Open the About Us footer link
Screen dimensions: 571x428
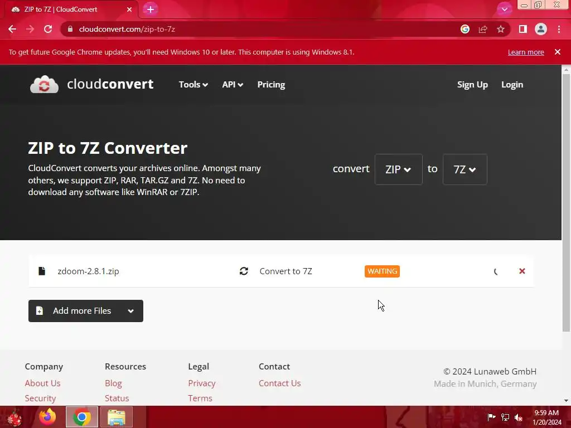click(42, 383)
